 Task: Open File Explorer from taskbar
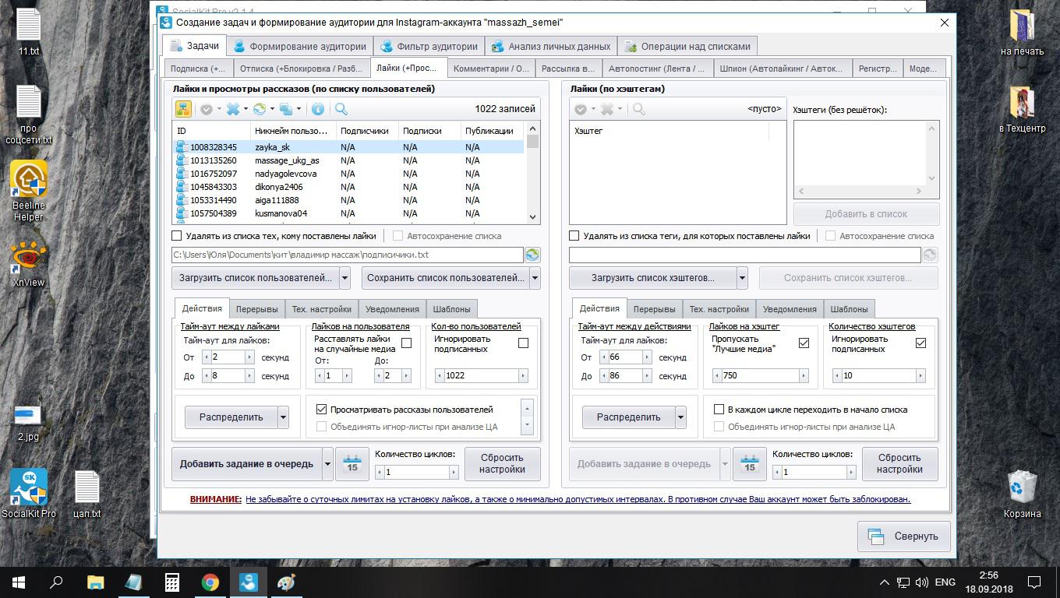96,582
